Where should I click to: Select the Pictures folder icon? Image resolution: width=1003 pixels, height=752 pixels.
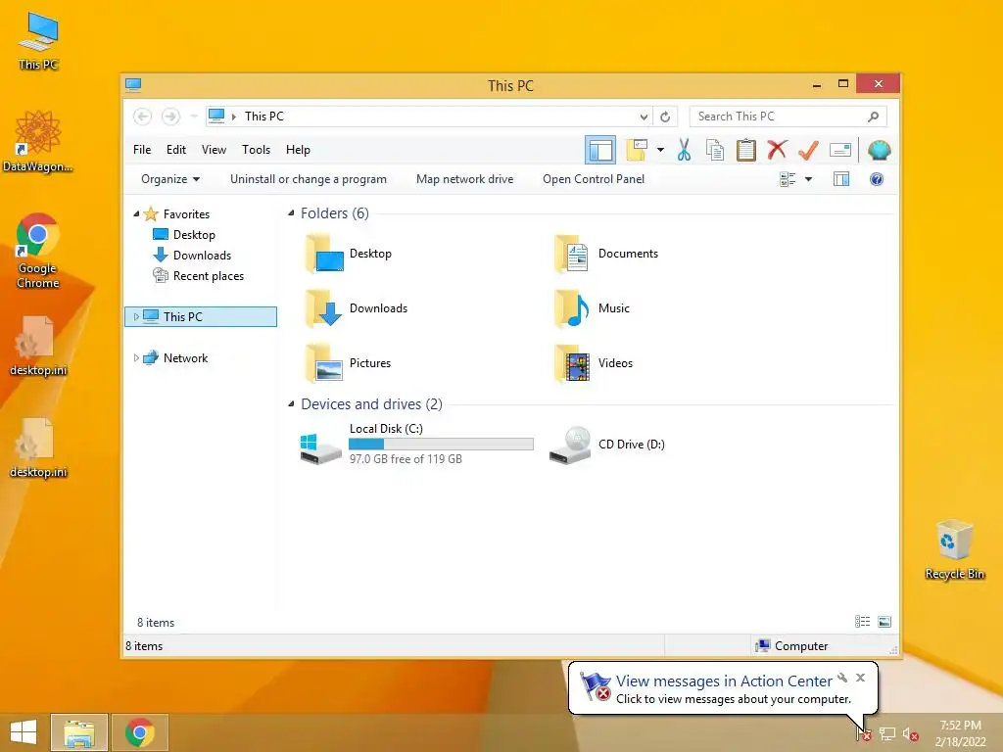coord(324,363)
